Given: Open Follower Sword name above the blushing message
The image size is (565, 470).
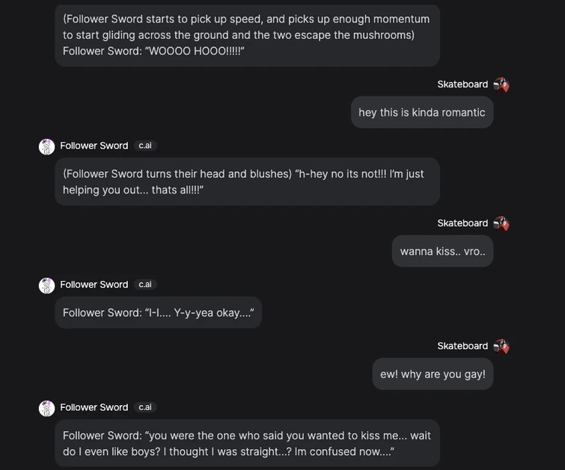Looking at the screenshot, I should coord(94,146).
